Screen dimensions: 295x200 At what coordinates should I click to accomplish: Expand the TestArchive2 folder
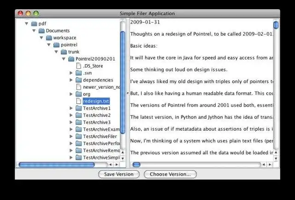71,115
